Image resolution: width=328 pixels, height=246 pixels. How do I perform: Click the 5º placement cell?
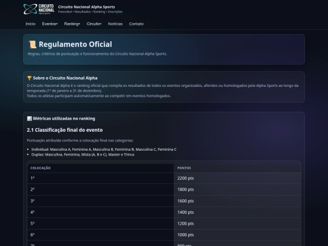point(100,224)
